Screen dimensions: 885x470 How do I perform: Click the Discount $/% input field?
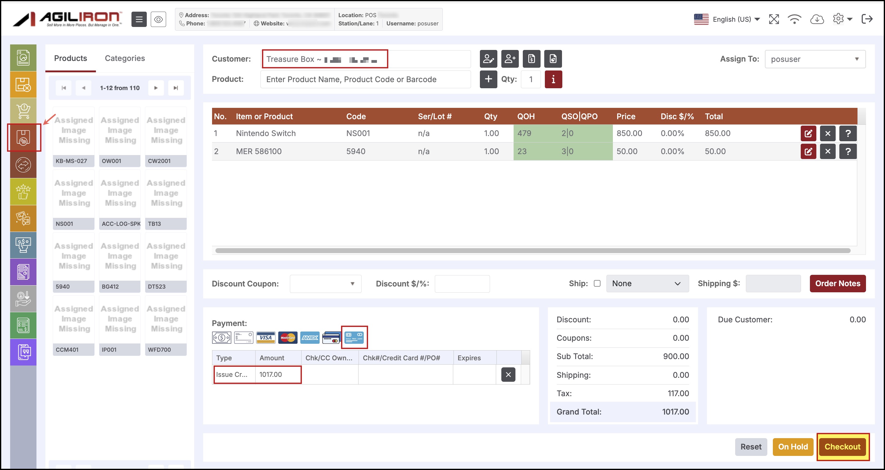[x=462, y=284]
